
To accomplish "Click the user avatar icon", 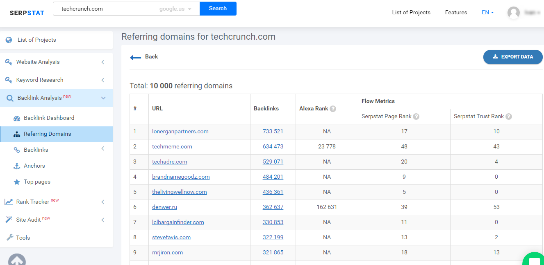I will (x=514, y=13).
